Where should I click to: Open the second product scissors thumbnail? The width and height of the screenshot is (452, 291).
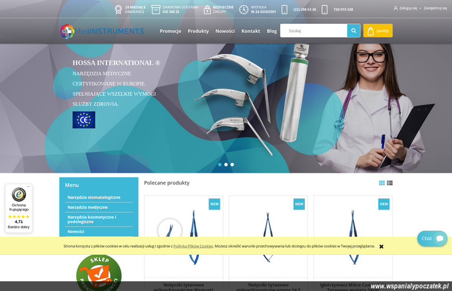point(269,237)
